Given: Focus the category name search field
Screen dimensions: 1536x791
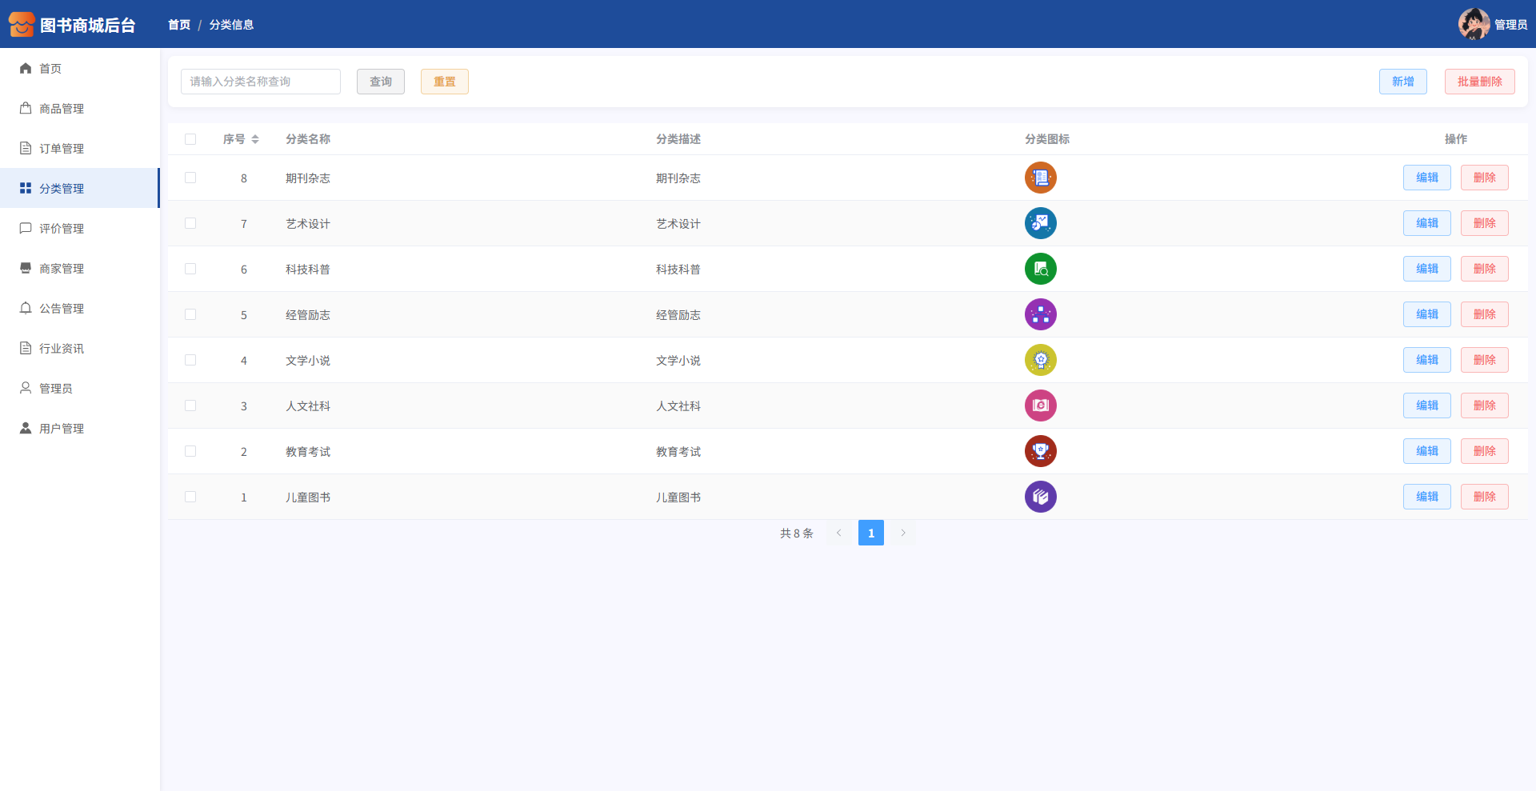Looking at the screenshot, I should [x=261, y=82].
